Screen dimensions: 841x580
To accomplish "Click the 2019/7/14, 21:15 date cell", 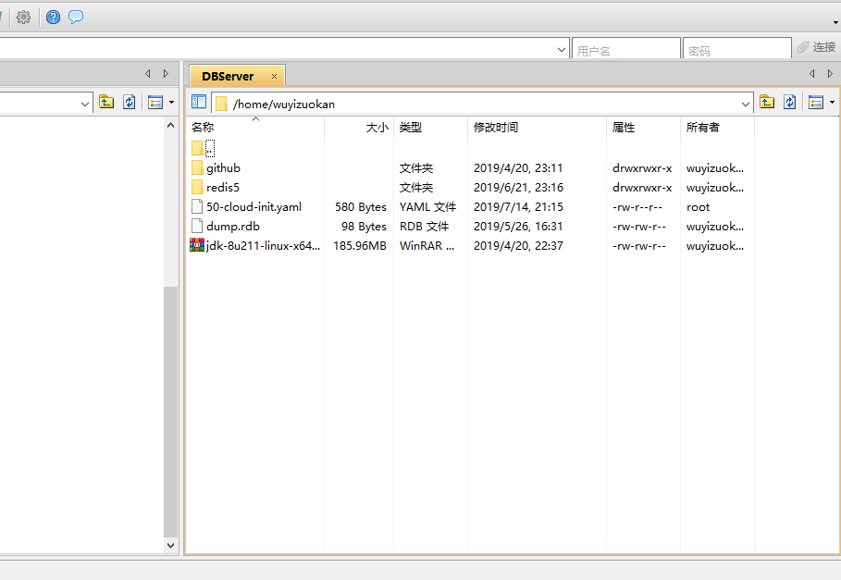I will 518,207.
